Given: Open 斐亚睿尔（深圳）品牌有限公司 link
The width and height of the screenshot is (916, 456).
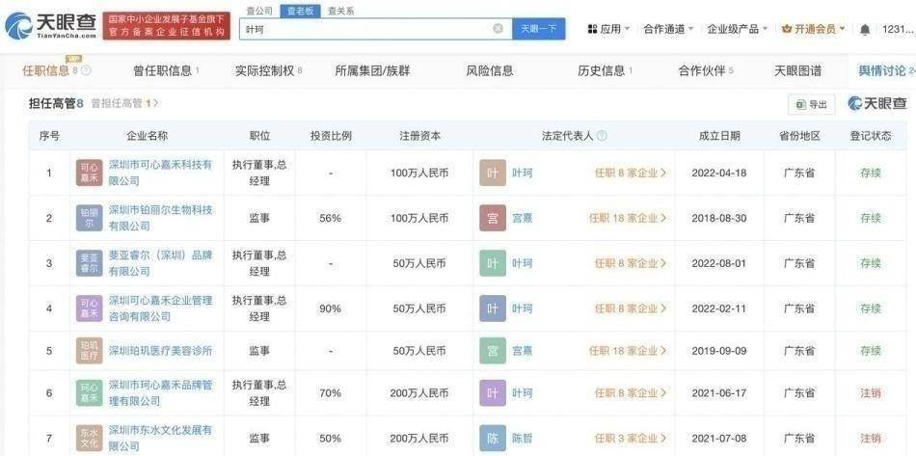Looking at the screenshot, I should (160, 263).
